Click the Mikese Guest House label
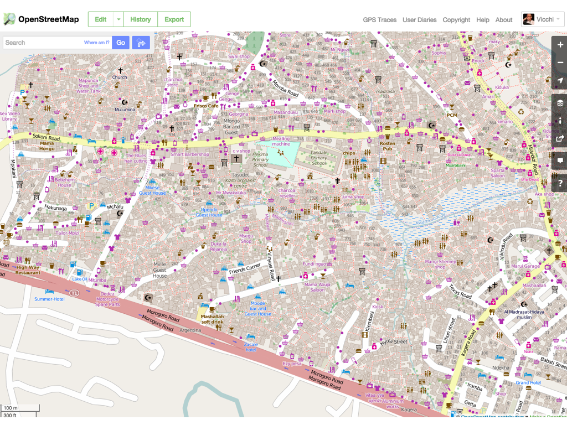The height and width of the screenshot is (425, 567). [x=152, y=190]
